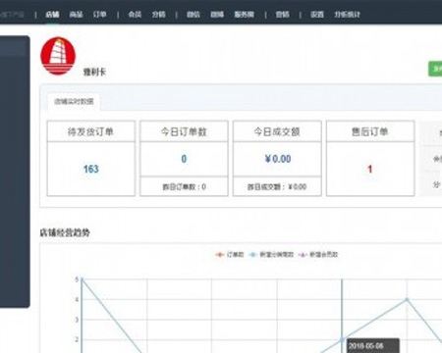Open the 订单 menu in top navigation
Viewport: 442px width, 353px height.
pos(100,15)
